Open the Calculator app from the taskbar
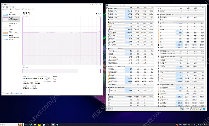 (x=44, y=124)
